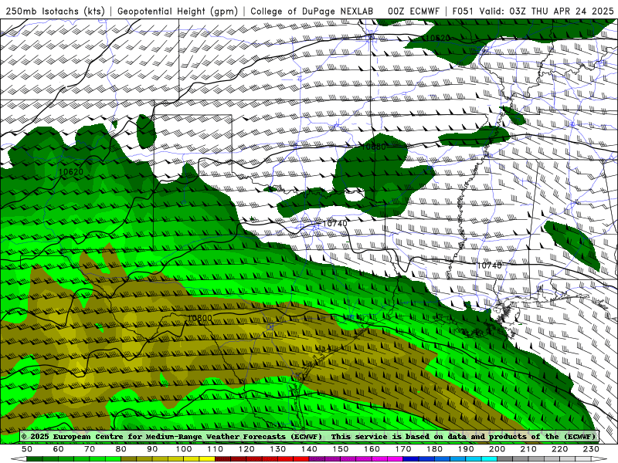Click the 10800 height contour label
The width and height of the screenshot is (618, 463).
tap(199, 318)
